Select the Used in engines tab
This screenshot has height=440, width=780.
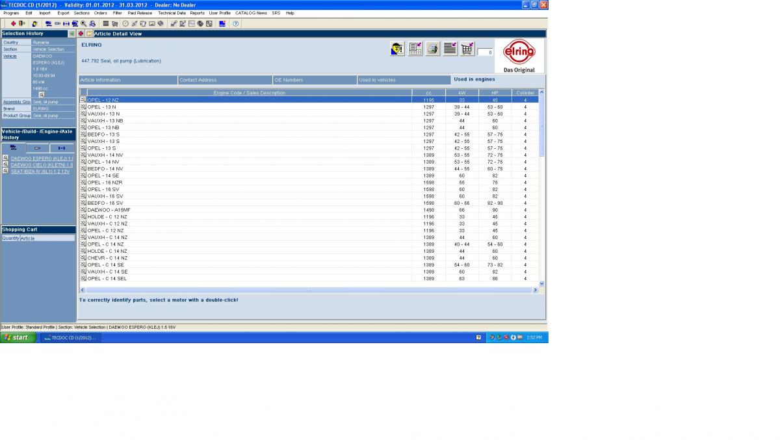tap(498, 80)
